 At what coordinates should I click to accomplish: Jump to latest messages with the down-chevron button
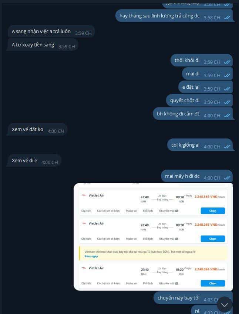[x=225, y=305]
